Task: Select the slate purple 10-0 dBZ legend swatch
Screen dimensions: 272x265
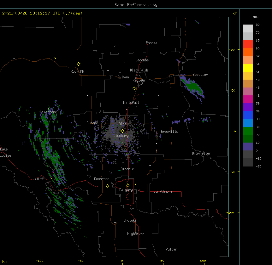Action: [x=248, y=147]
